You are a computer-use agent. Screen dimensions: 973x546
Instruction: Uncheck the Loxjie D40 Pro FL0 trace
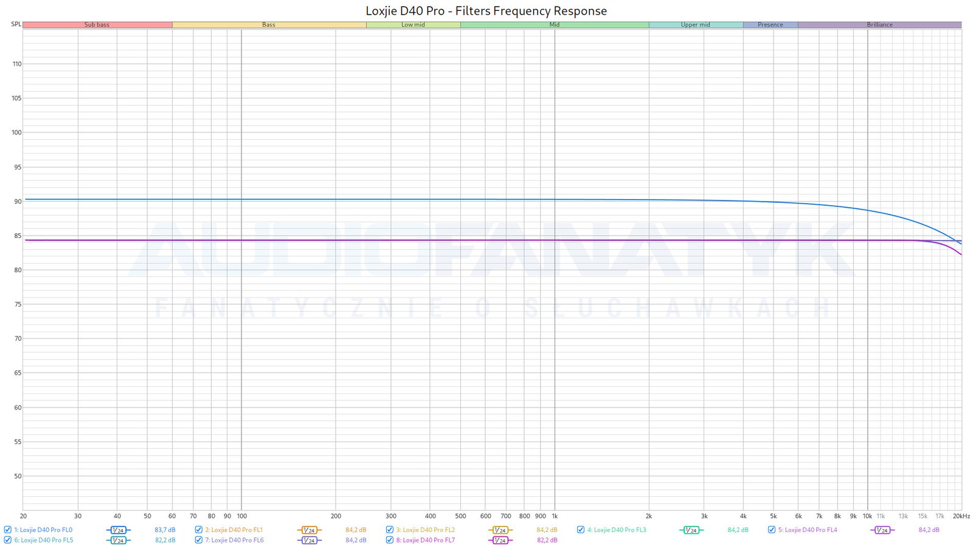point(8,530)
